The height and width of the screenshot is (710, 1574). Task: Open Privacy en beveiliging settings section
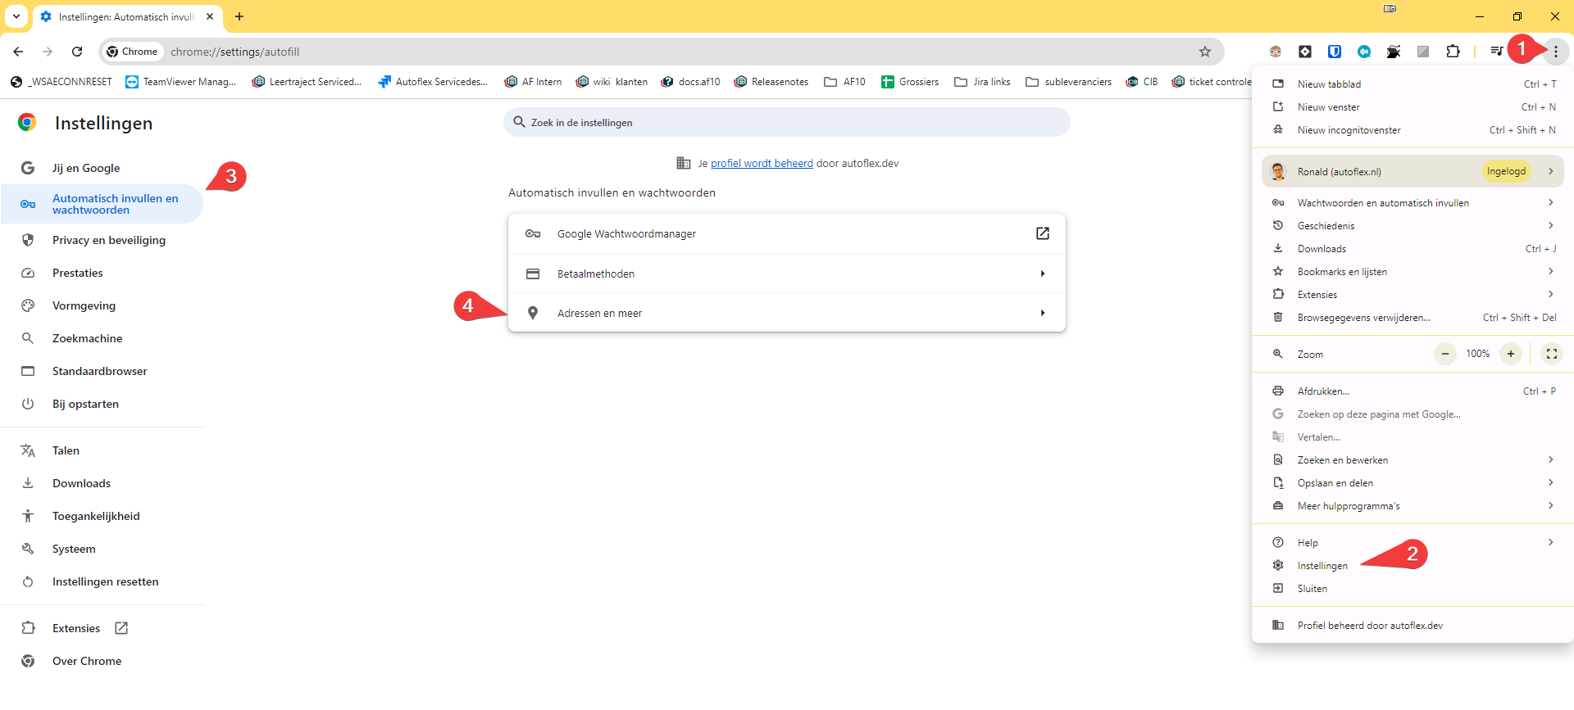pos(108,240)
